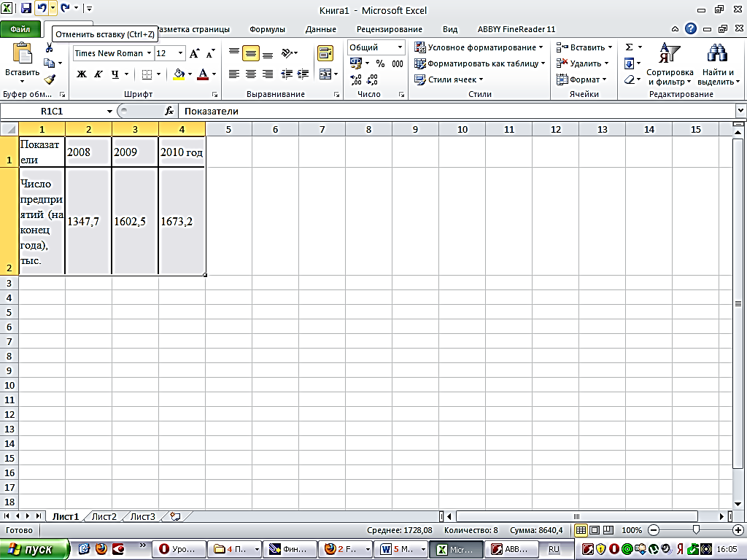Toggle italic formatting К
747x560 pixels.
(98, 74)
